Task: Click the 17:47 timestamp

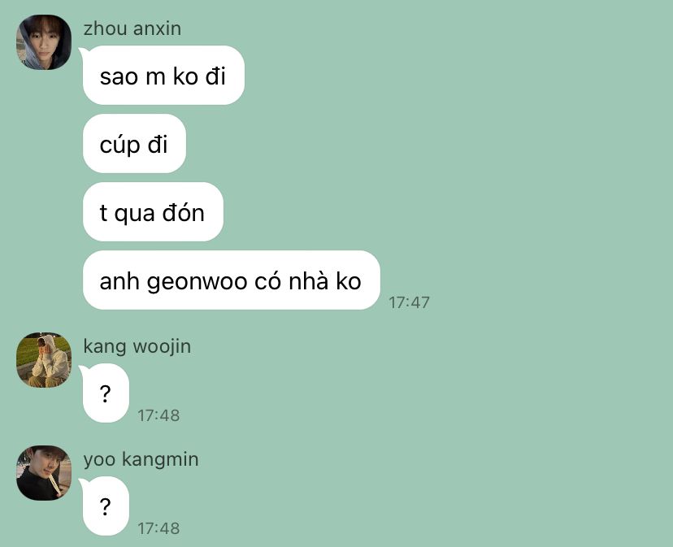Action: [409, 302]
